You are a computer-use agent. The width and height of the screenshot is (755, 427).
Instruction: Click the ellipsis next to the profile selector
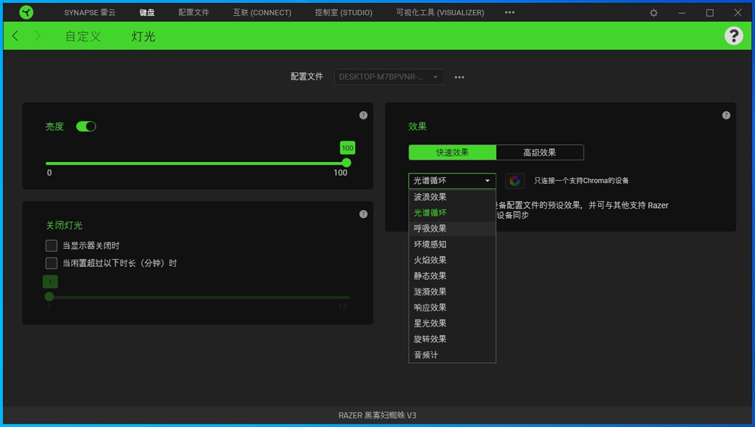click(458, 77)
